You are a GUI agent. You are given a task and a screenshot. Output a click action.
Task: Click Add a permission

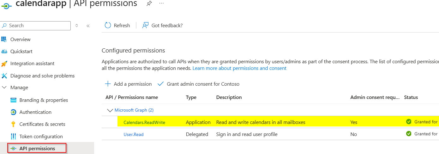point(129,84)
